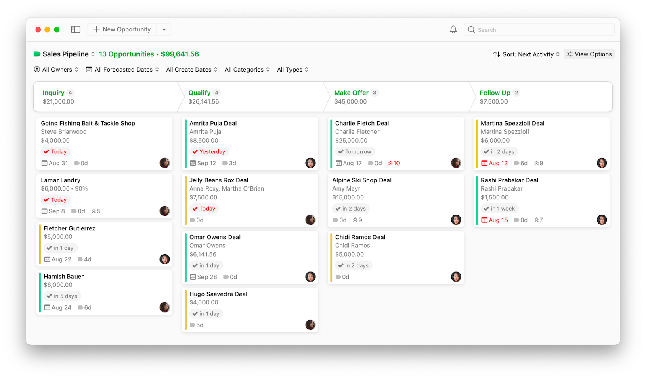Change the Sort: Next Activity option
The image size is (646, 379).
[x=526, y=54]
